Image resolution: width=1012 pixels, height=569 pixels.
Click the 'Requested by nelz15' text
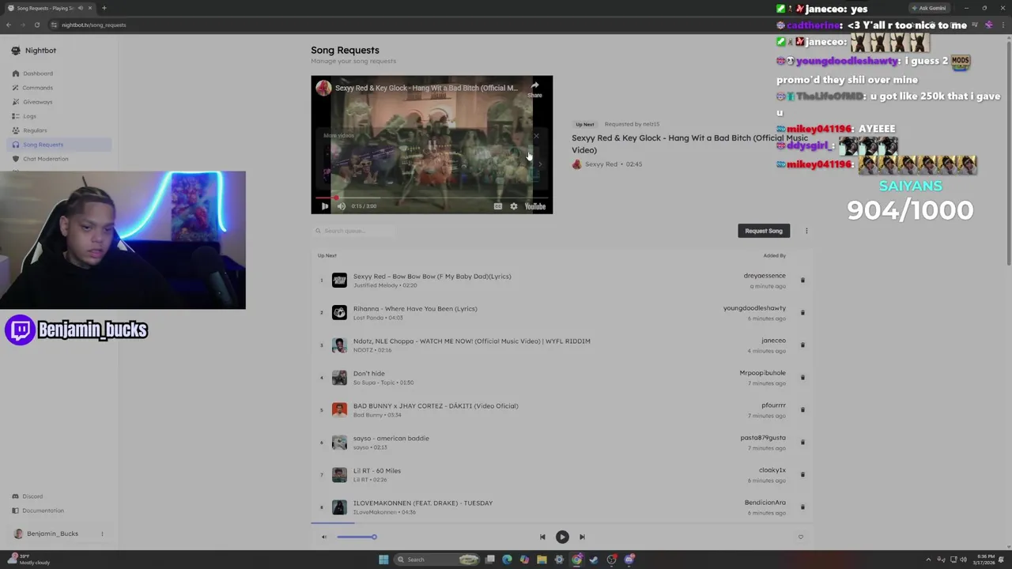[x=632, y=124]
